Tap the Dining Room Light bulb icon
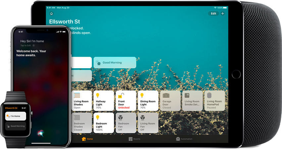 (x=142, y=95)
